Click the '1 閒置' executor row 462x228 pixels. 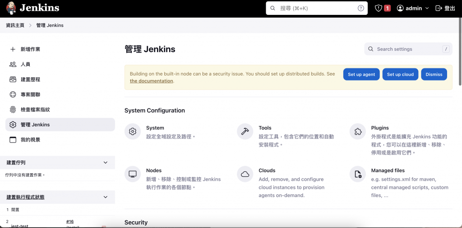57,210
